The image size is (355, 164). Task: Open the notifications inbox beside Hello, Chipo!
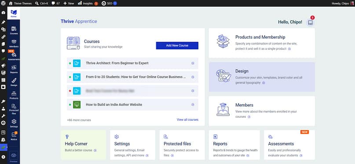coord(311,22)
